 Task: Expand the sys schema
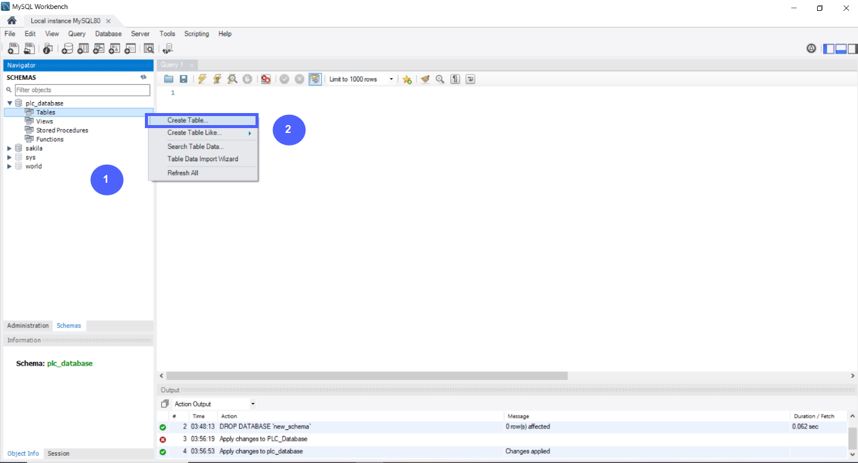(10, 158)
